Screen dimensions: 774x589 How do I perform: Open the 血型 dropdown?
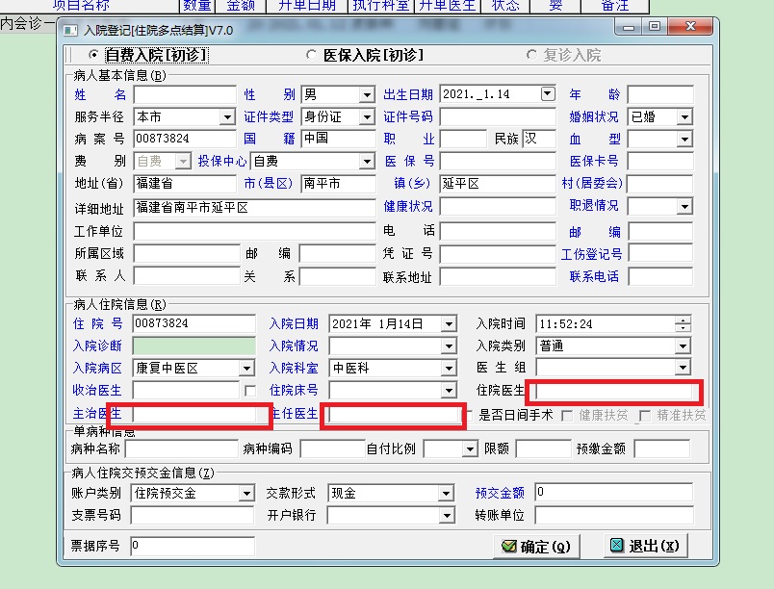pos(684,140)
